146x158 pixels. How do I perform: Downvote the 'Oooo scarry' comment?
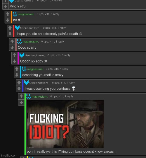[x=12, y=47]
